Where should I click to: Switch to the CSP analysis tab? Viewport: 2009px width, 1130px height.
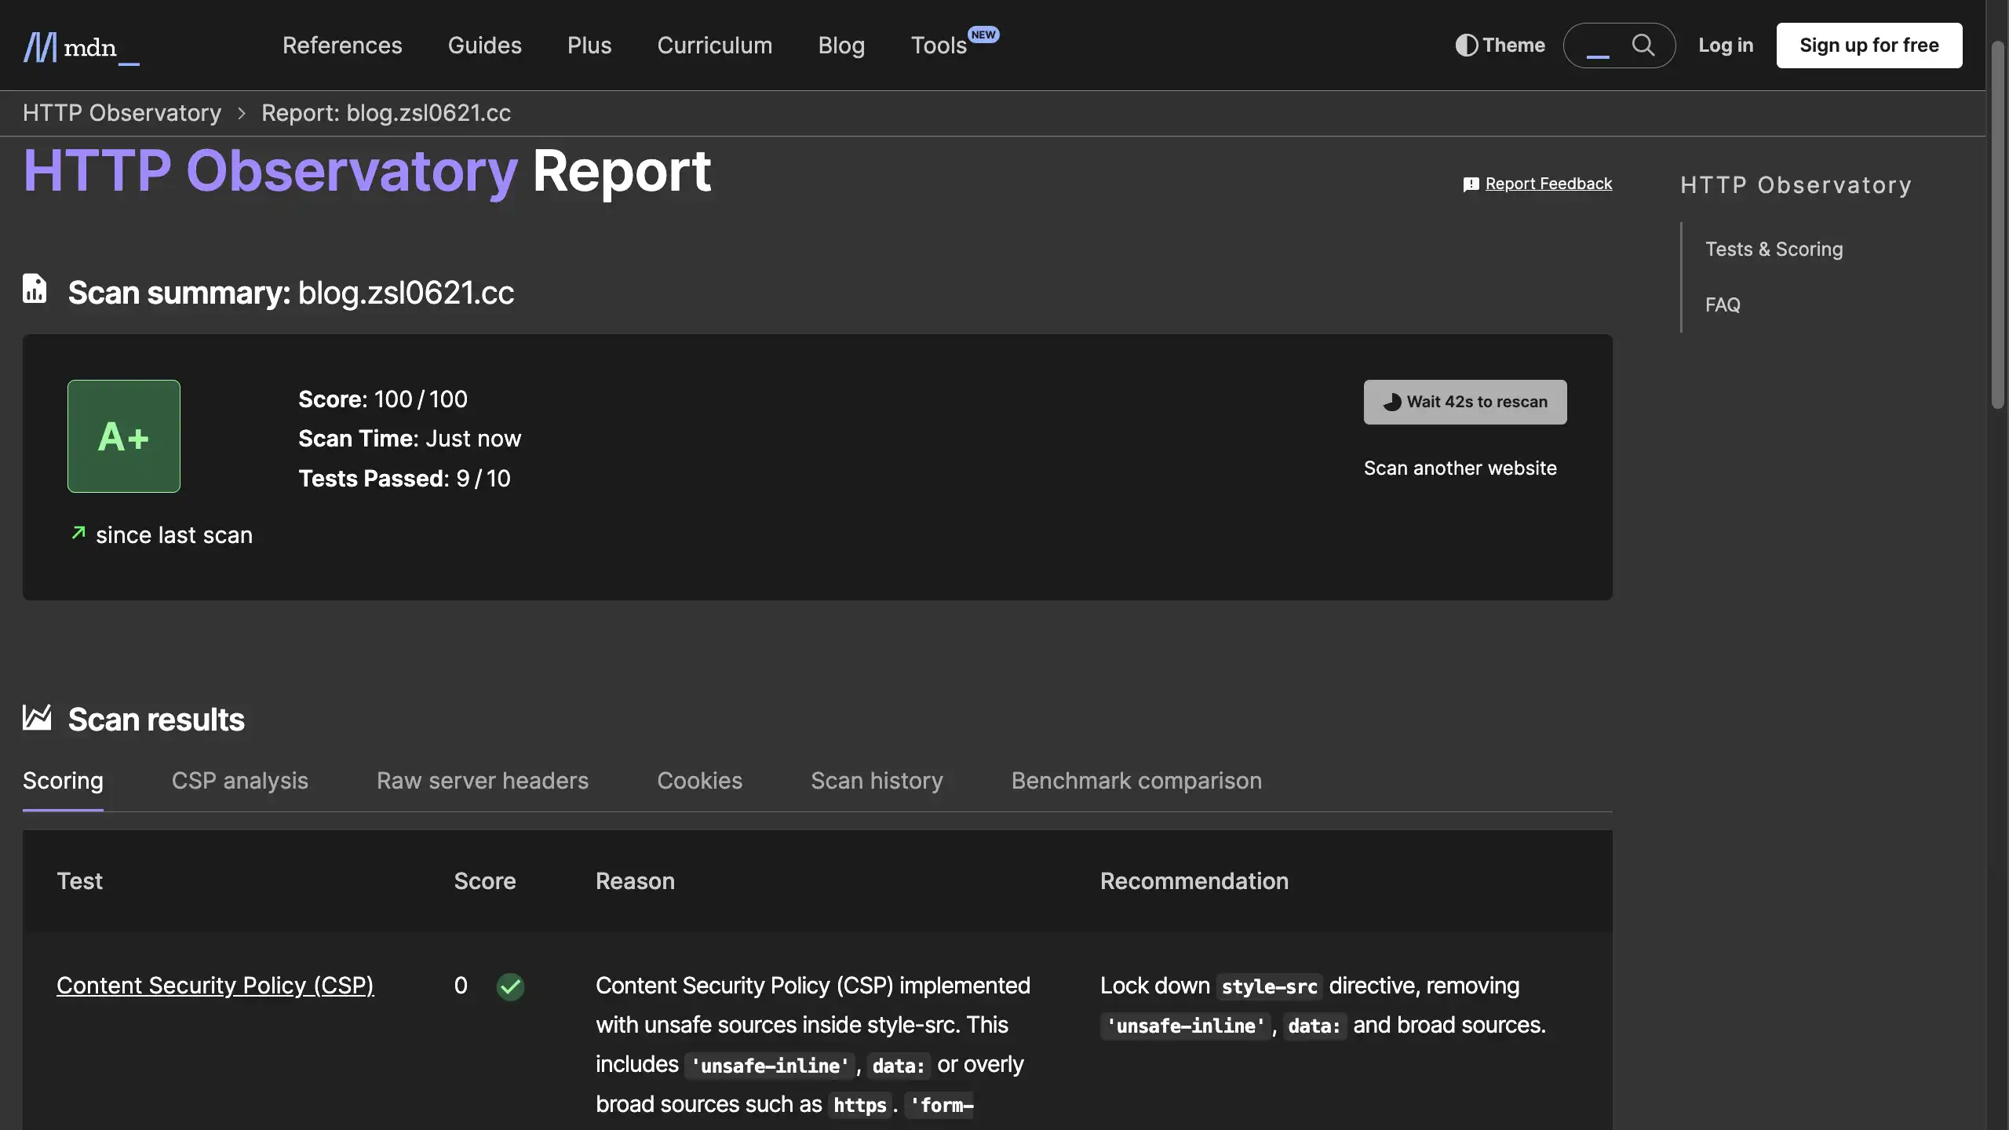239,781
